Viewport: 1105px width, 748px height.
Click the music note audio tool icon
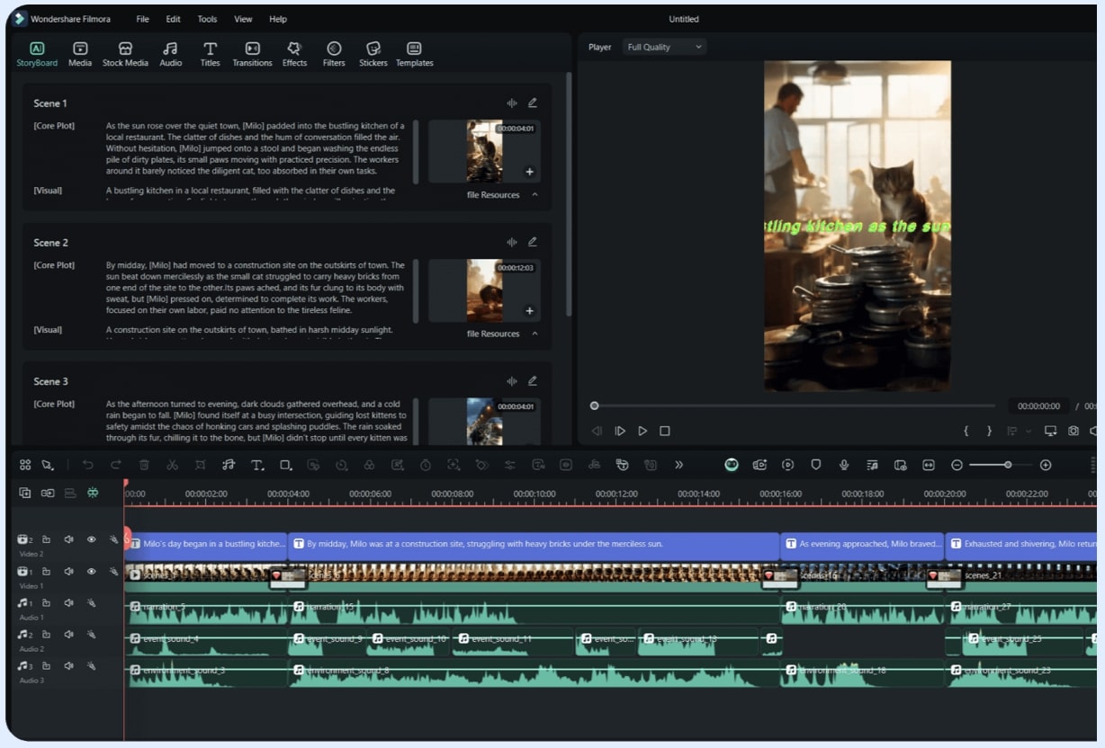(x=229, y=465)
